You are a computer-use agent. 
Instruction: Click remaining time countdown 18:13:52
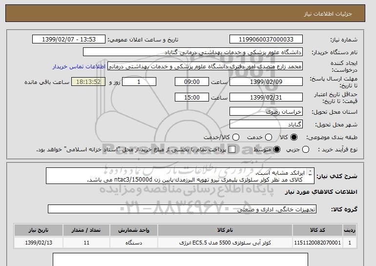(88, 82)
